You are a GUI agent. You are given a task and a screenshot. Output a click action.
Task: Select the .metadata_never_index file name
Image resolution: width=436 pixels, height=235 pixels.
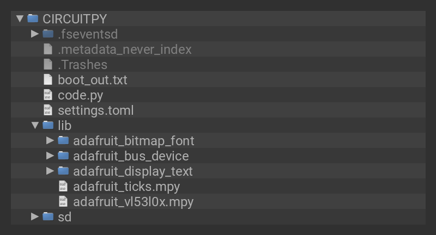125,50
